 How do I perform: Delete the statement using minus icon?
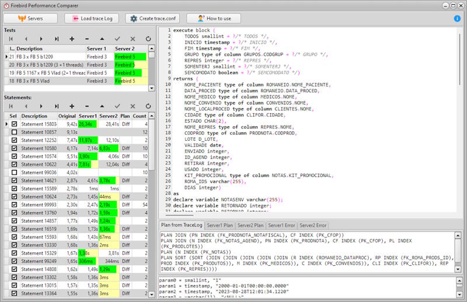(87, 106)
